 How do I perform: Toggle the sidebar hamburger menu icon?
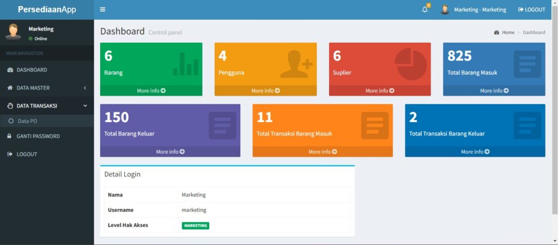pyautogui.click(x=102, y=10)
